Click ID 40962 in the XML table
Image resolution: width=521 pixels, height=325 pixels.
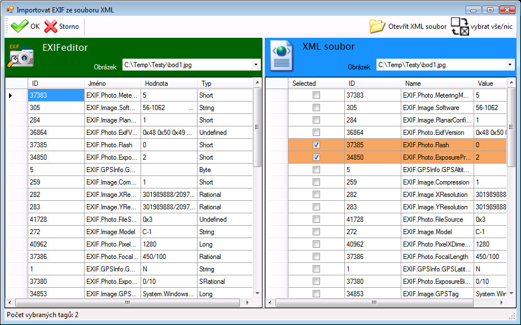click(373, 244)
